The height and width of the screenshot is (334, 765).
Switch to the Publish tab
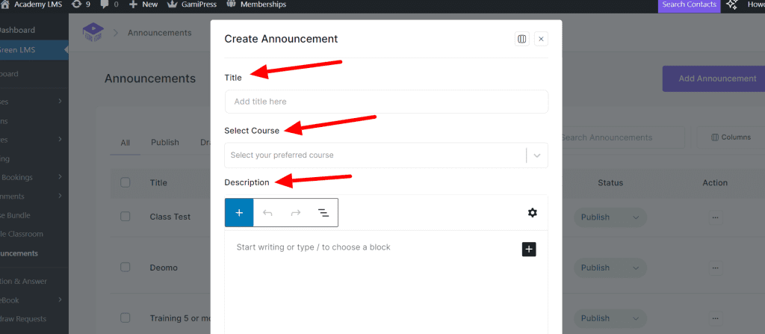tap(165, 143)
